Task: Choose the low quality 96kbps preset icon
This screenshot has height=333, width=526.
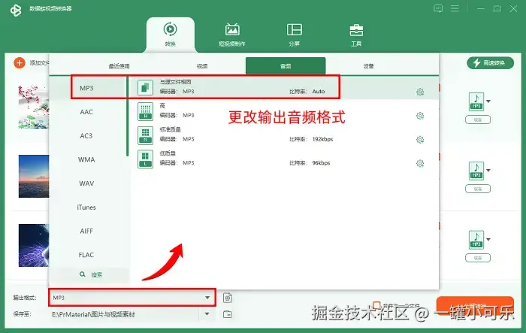Action: pos(145,159)
